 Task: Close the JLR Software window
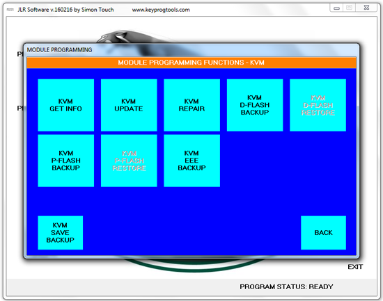[366, 8]
